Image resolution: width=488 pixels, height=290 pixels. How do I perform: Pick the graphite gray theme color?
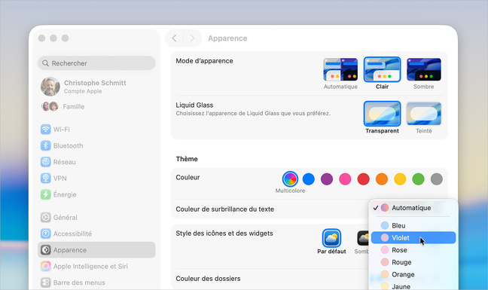(437, 179)
